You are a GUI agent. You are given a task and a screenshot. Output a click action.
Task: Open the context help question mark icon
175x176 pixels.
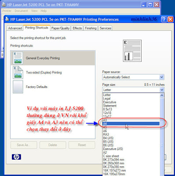(x=164, y=19)
